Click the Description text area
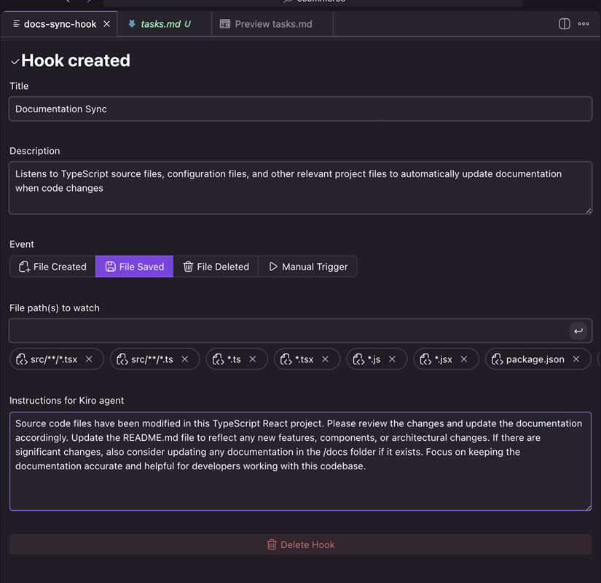The height and width of the screenshot is (583, 601). coord(300,188)
